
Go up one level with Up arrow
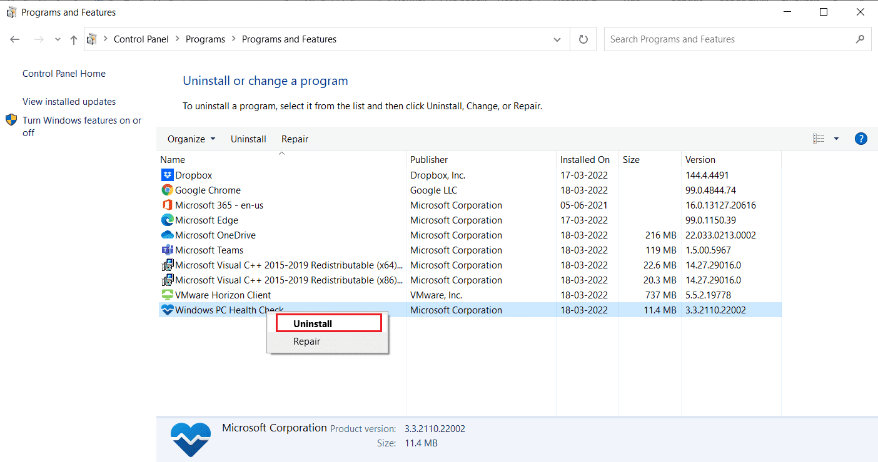coord(74,39)
